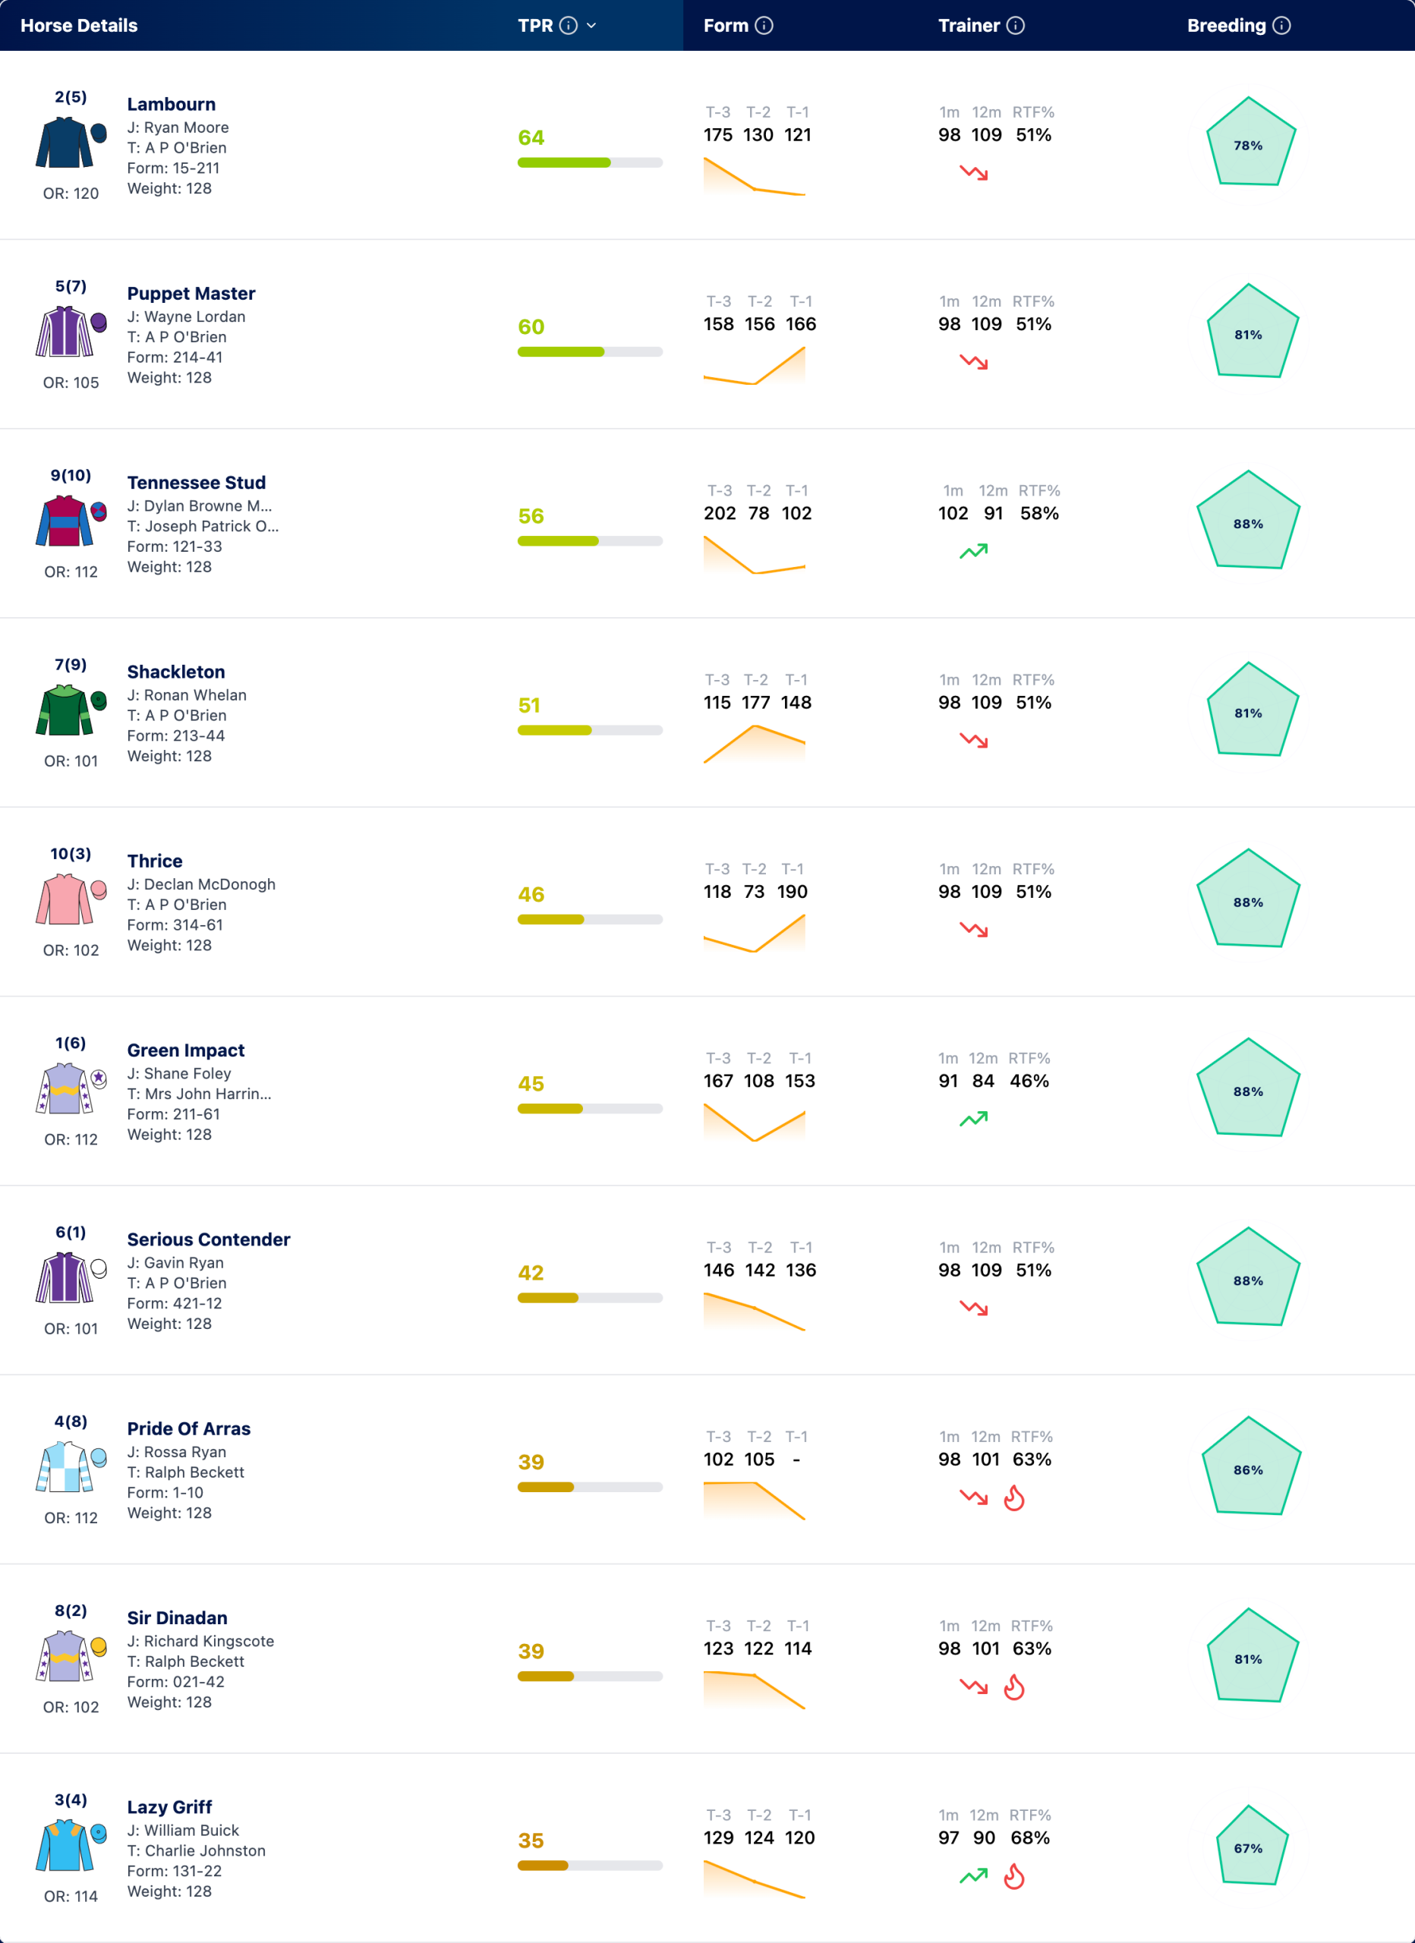Open the Puppet Master horse link
The width and height of the screenshot is (1415, 1943).
pos(191,293)
